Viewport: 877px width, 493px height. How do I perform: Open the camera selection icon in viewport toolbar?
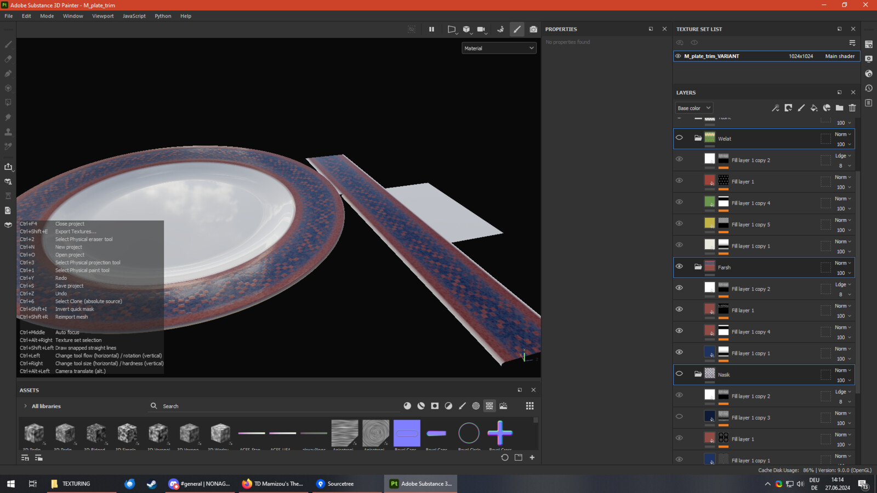click(x=481, y=30)
